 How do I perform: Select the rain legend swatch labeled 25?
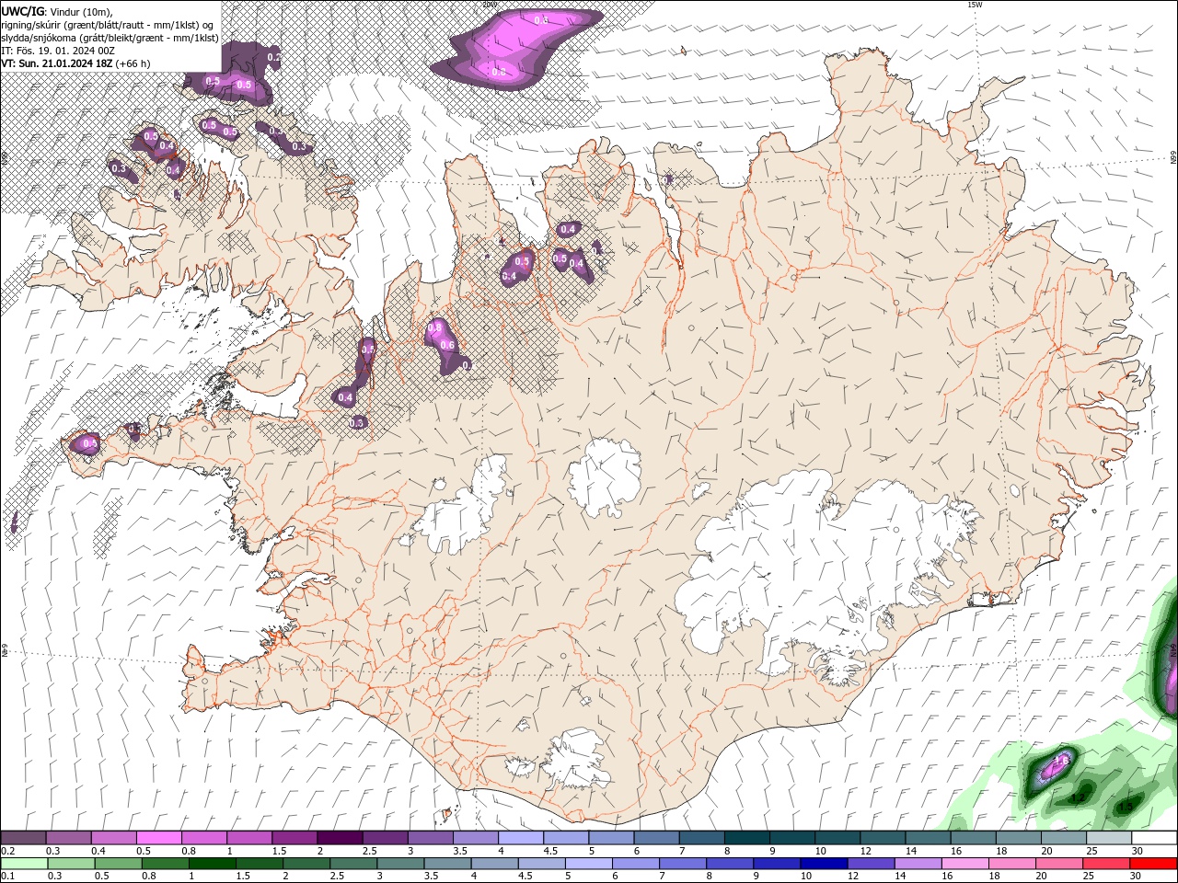1105,864
